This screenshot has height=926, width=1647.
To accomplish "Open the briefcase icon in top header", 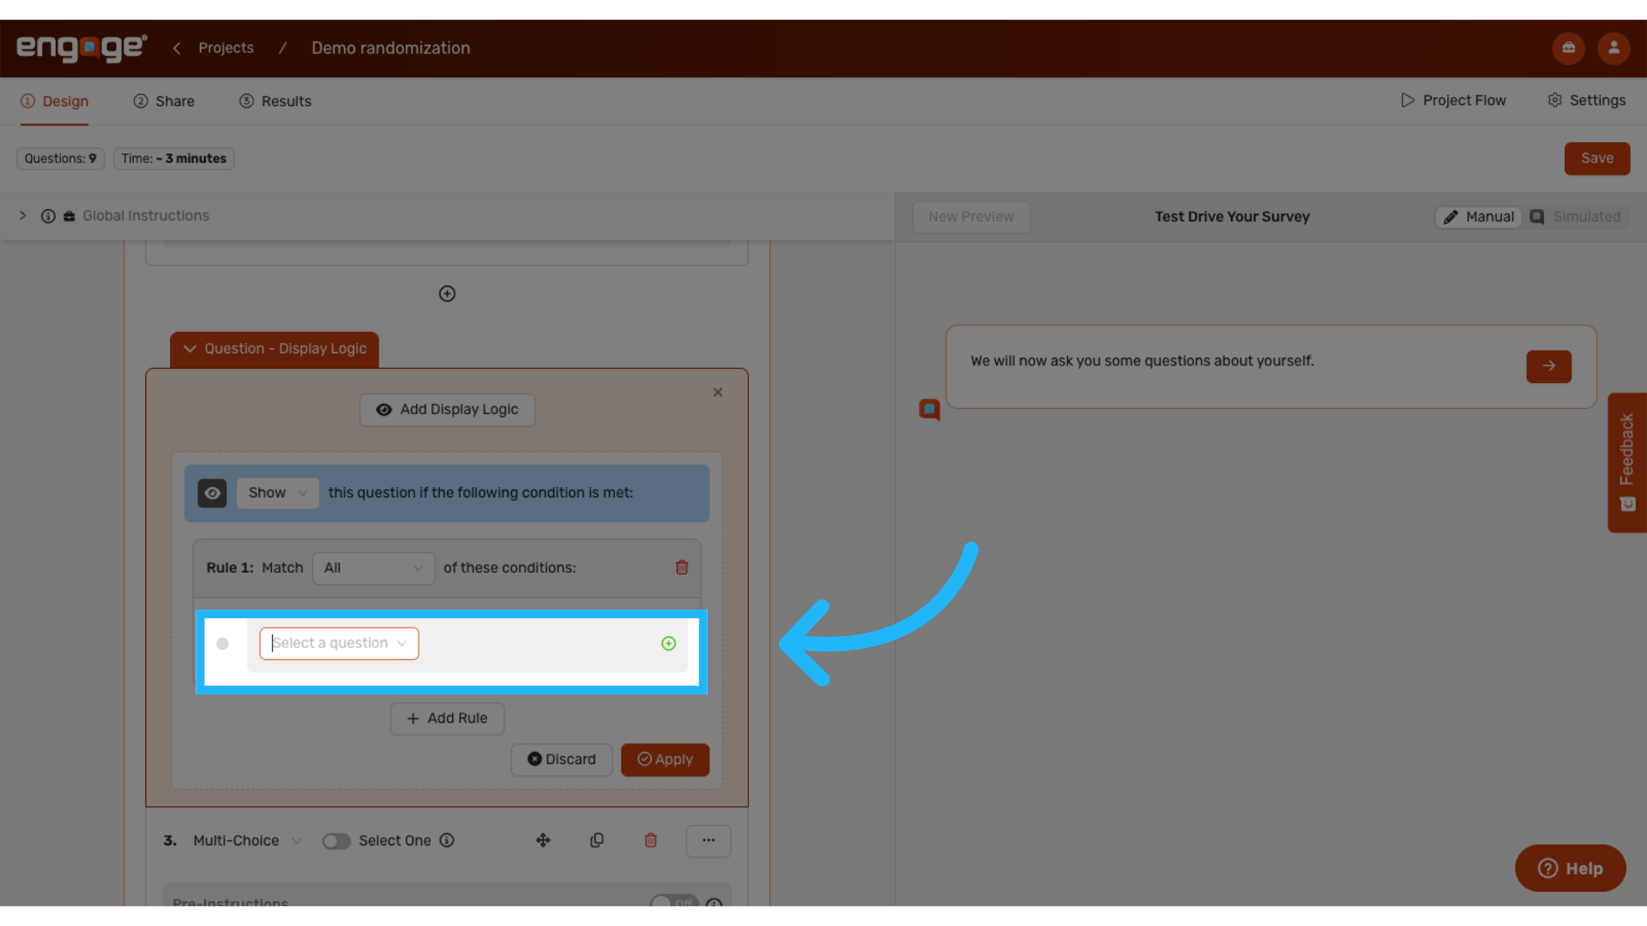I will click(x=1568, y=48).
